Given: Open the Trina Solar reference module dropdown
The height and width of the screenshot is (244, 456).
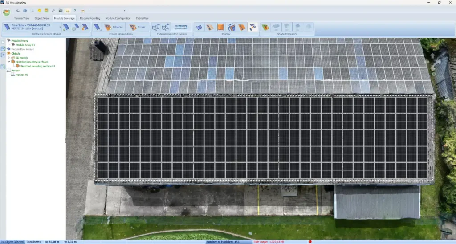Looking at the screenshot, I should tap(60, 27).
